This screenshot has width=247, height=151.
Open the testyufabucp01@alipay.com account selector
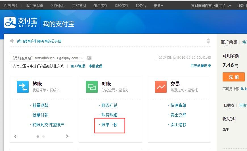click(47, 58)
